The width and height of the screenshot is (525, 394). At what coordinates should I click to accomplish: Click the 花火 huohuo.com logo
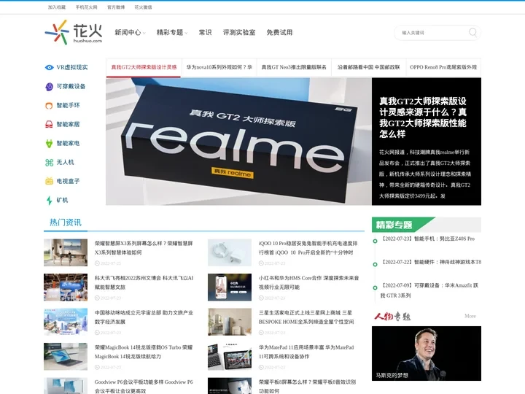(x=74, y=32)
